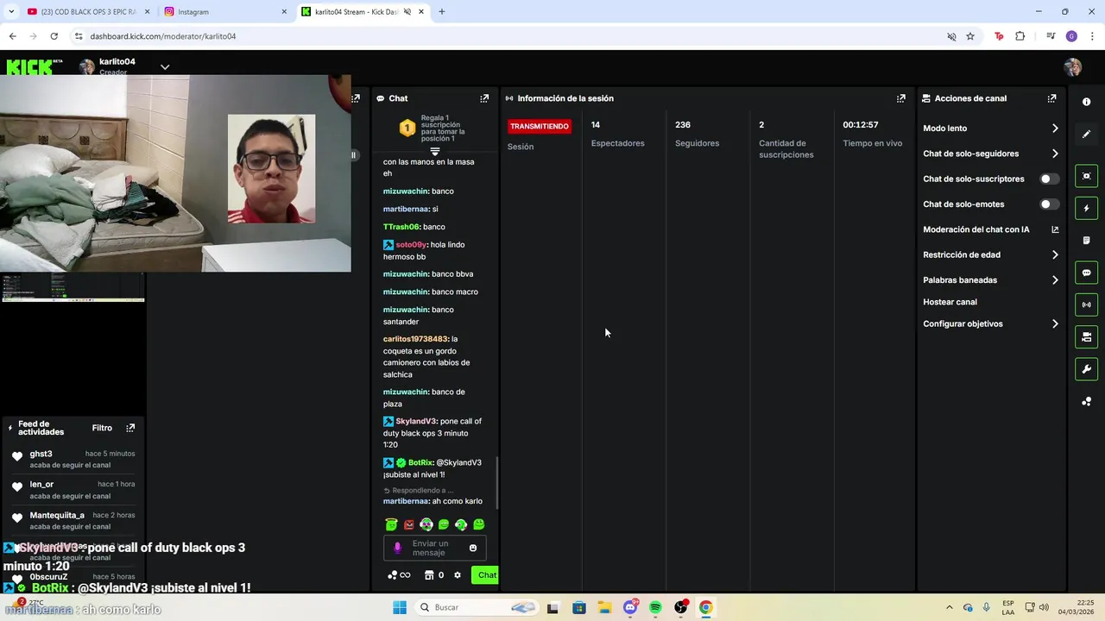The image size is (1105, 621).
Task: Open chat settings gear icon
Action: pos(458,575)
